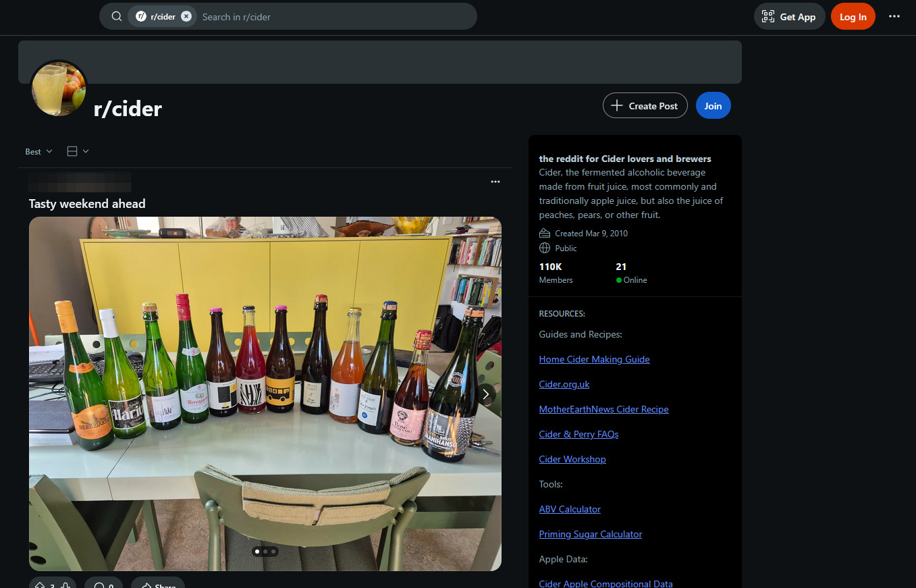This screenshot has height=588, width=916.
Task: Click the plus icon in Create Post
Action: tap(616, 105)
